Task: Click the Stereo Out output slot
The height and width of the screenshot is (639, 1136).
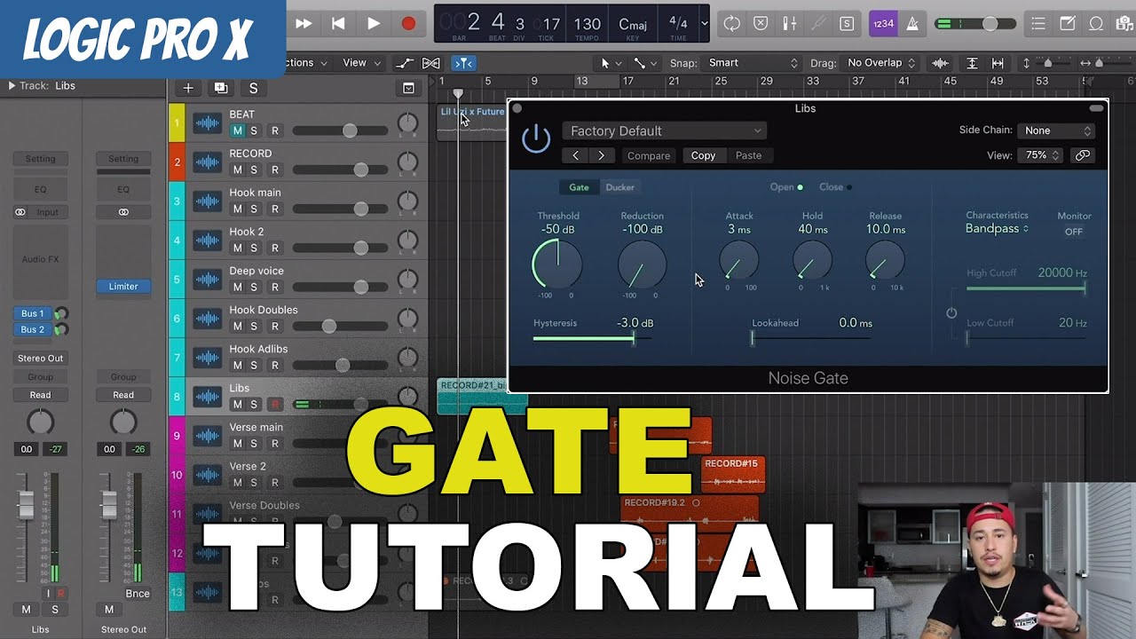Action: click(40, 358)
